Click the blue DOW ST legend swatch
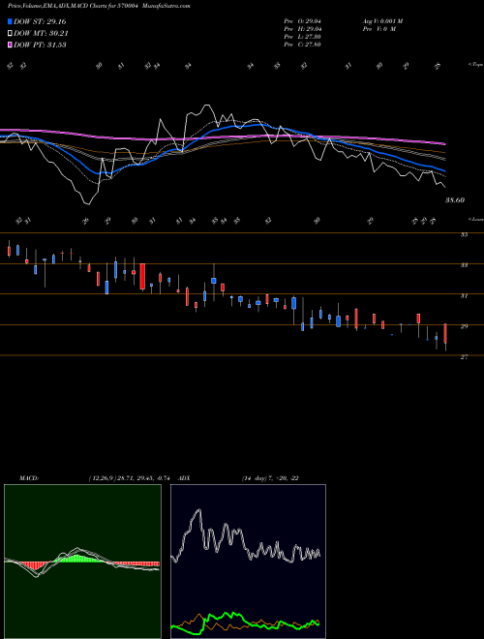The height and width of the screenshot is (639, 484). (x=11, y=21)
